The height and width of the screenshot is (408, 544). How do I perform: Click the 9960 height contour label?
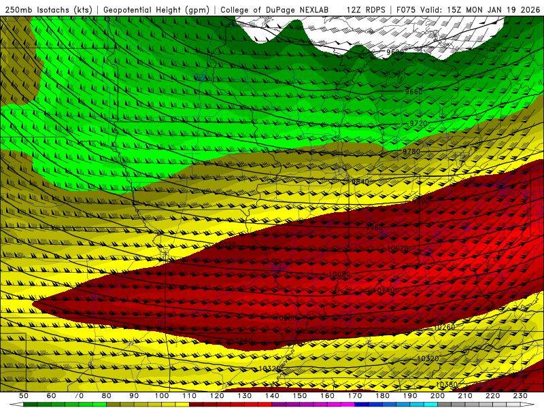375,227
